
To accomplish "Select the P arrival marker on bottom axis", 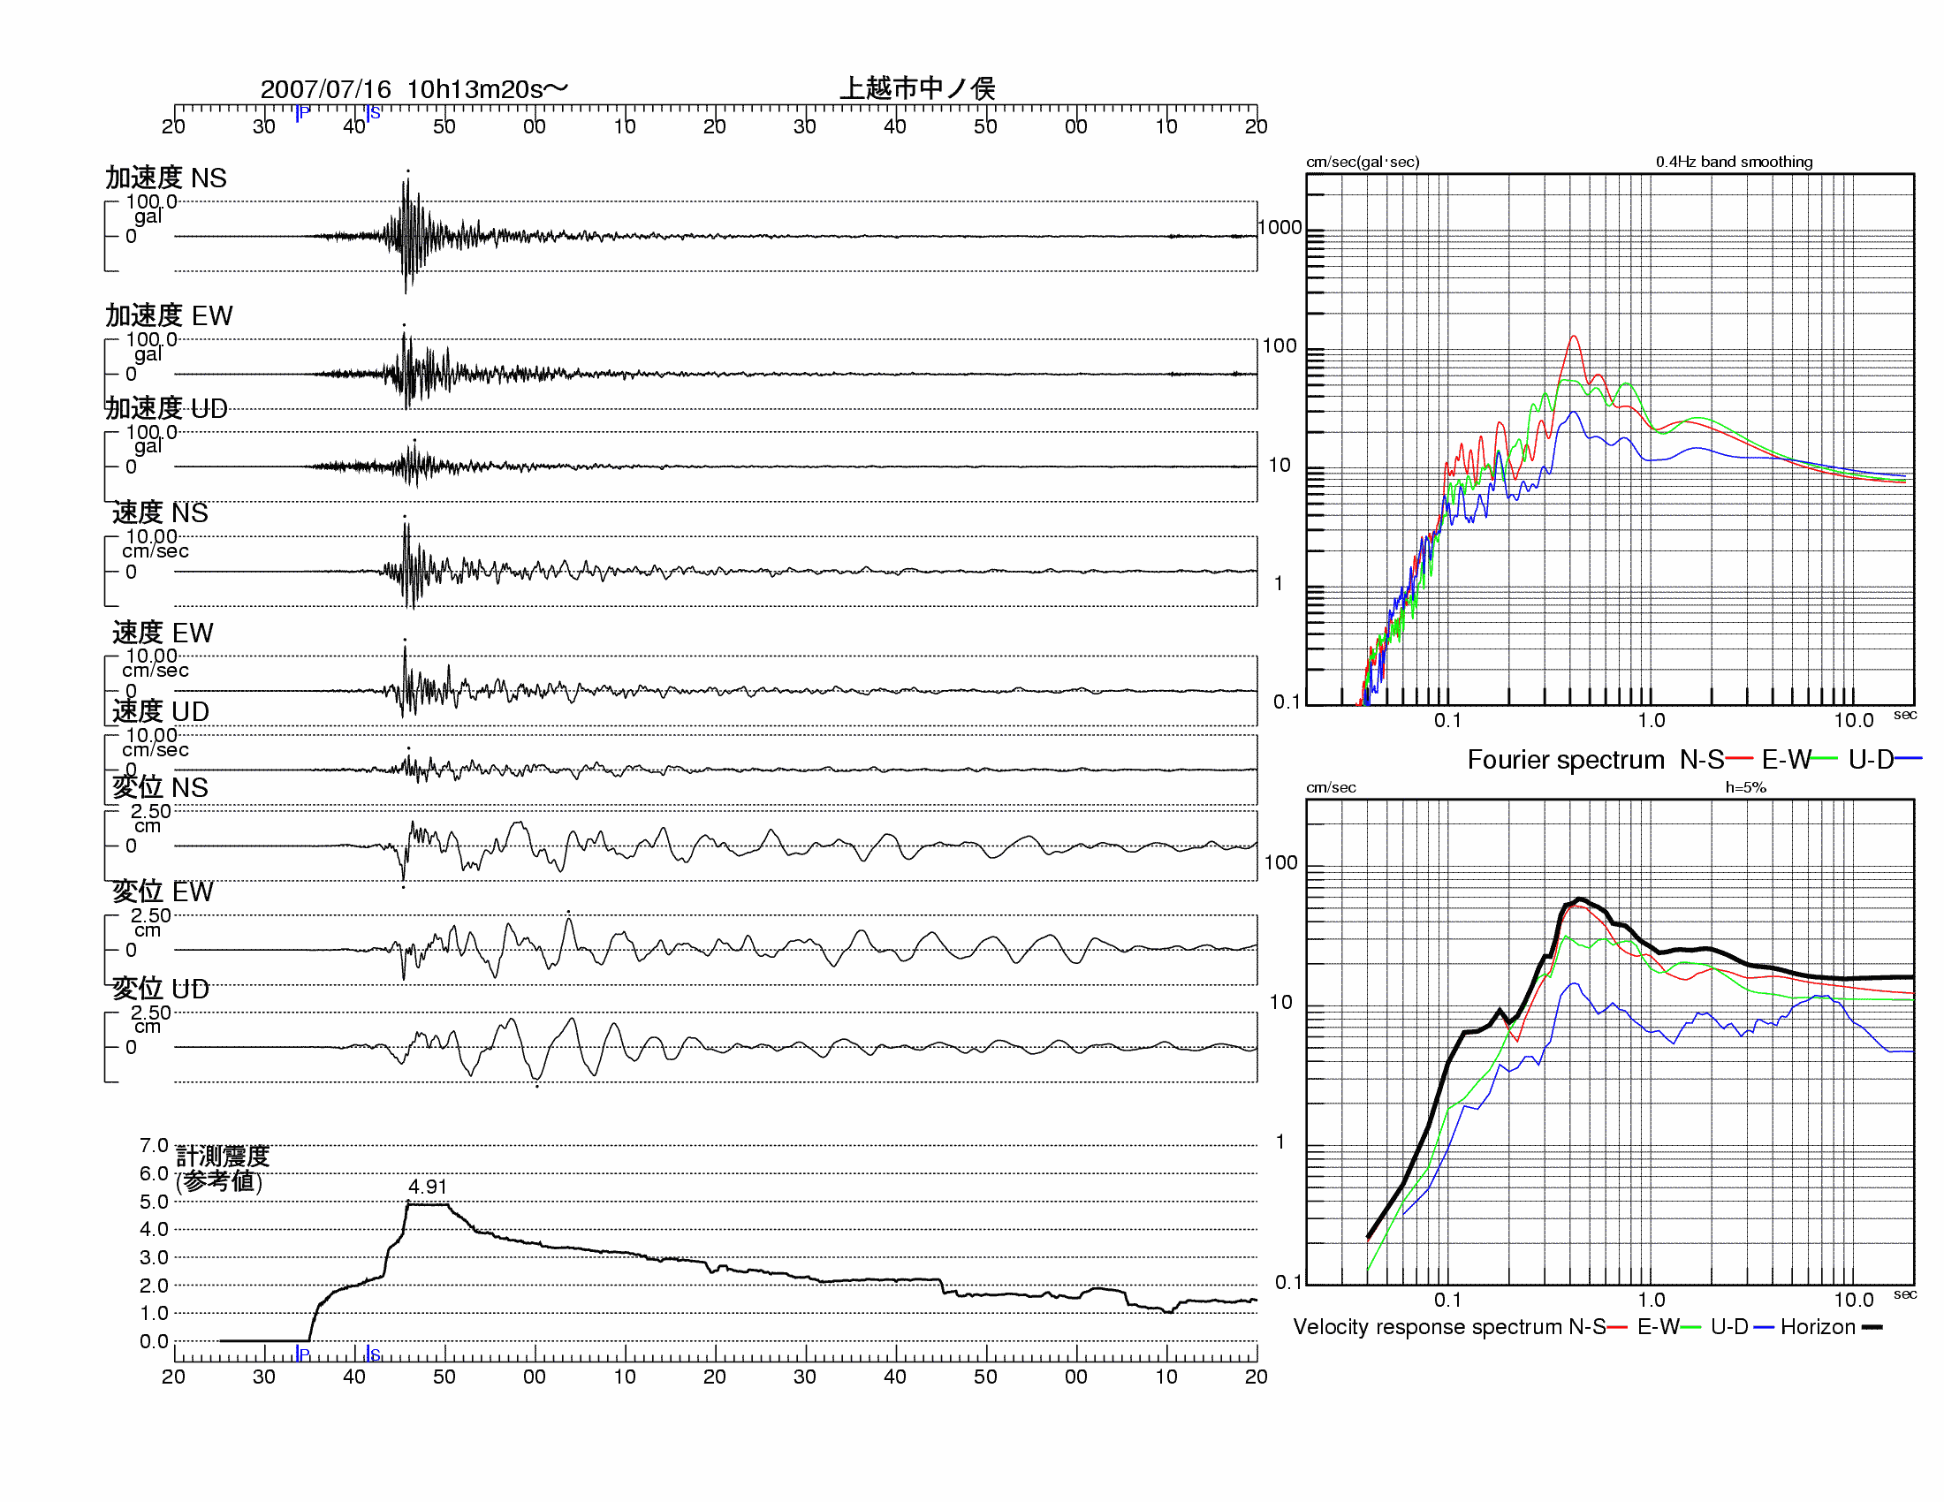I will click(301, 1354).
